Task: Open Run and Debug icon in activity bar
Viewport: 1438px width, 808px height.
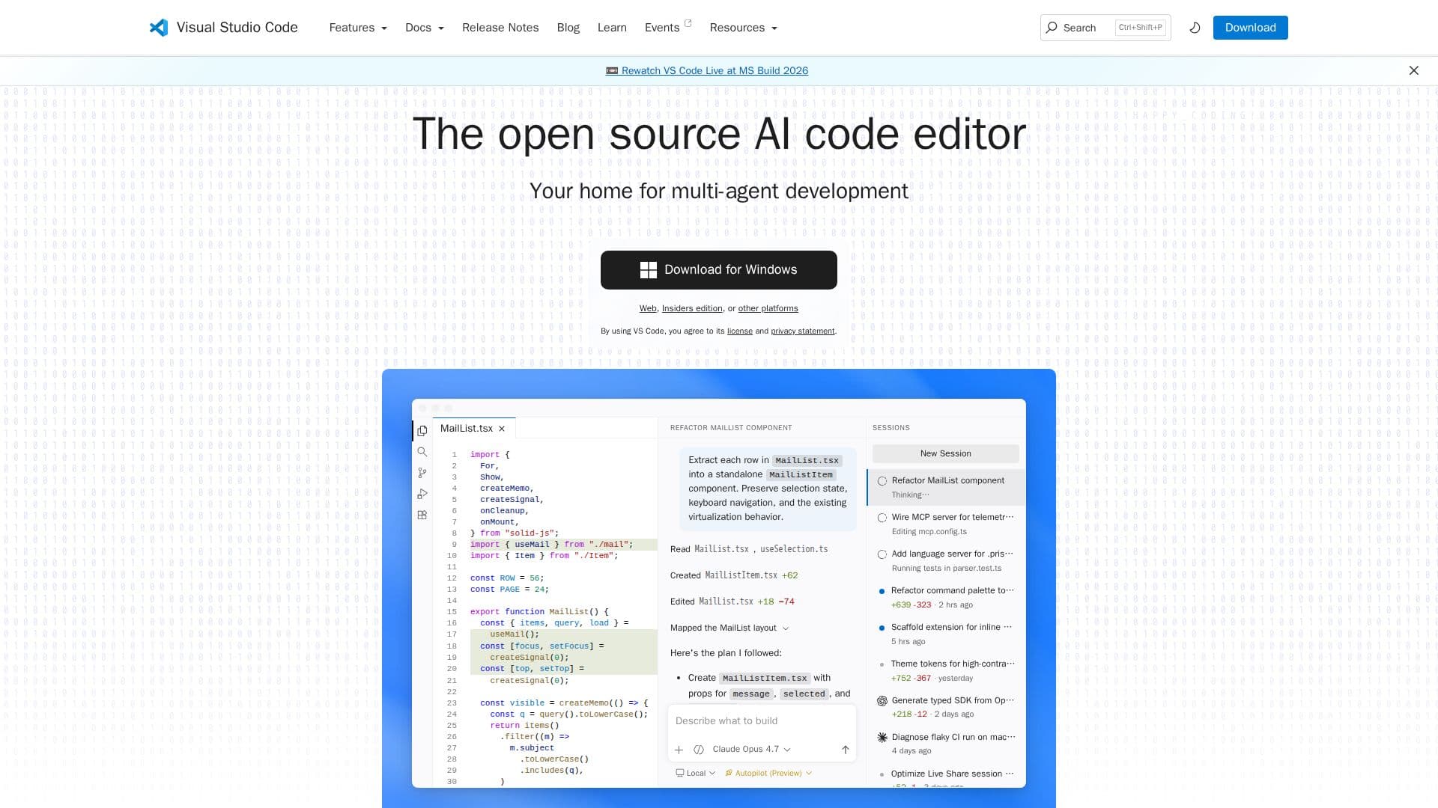Action: pyautogui.click(x=422, y=494)
